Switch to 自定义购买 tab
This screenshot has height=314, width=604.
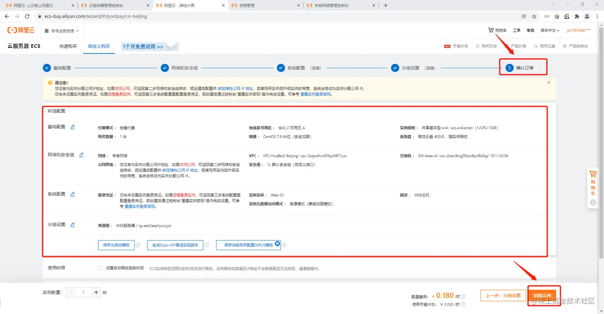click(x=99, y=46)
